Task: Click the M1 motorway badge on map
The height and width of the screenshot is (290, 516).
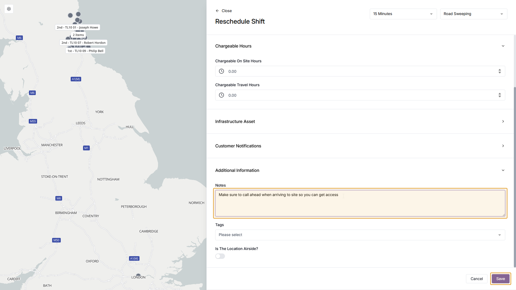Action: (86, 148)
